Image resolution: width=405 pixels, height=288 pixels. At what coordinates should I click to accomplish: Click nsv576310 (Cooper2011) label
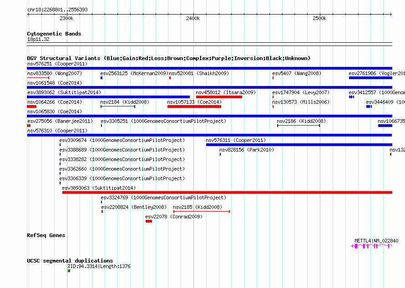coord(57,131)
